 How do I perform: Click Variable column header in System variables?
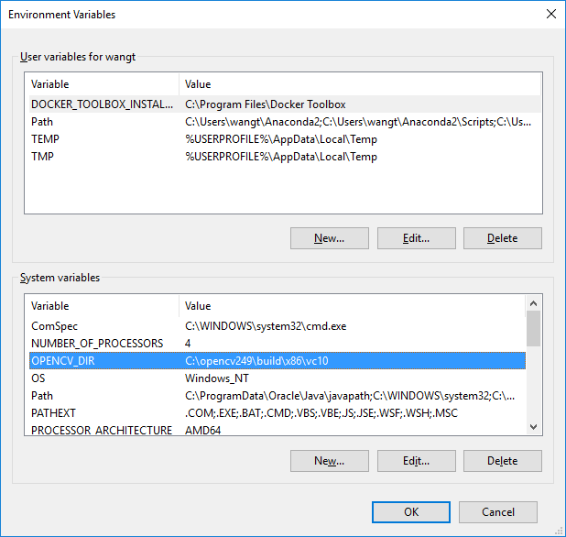[103, 306]
